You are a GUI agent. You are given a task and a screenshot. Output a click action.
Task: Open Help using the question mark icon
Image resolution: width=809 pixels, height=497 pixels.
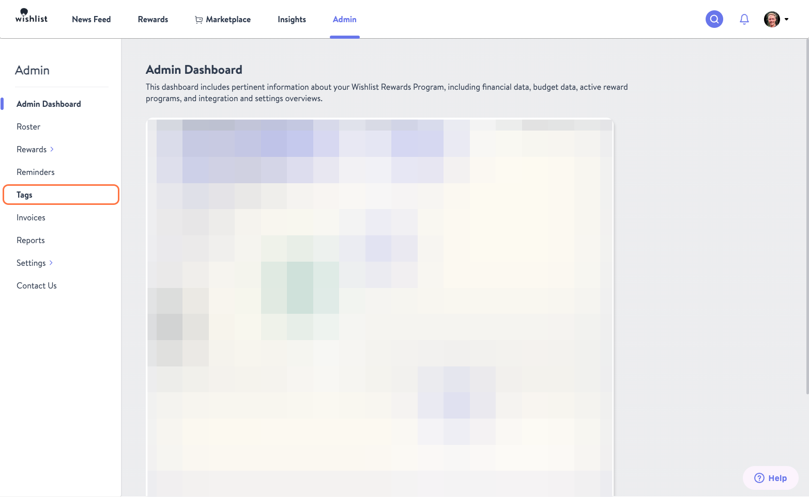pos(759,478)
